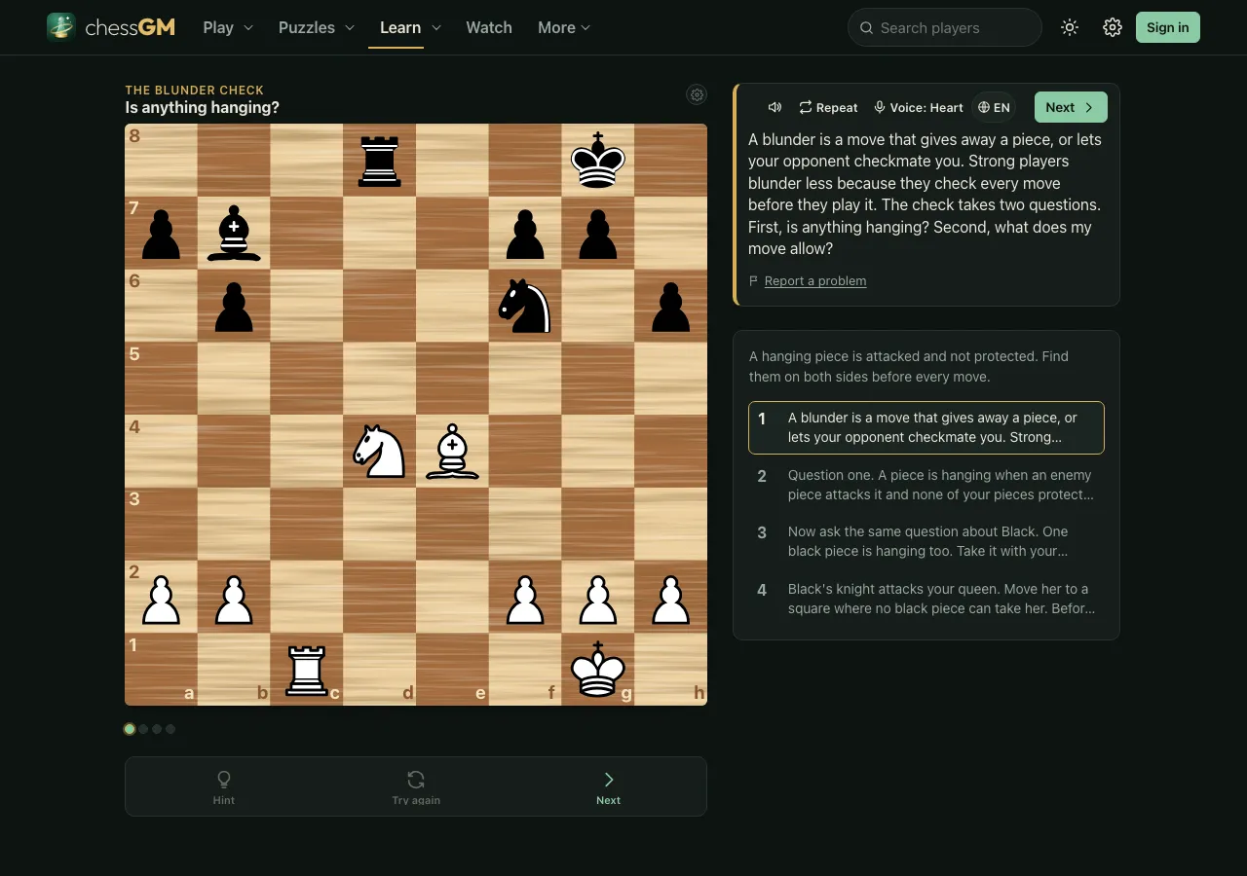This screenshot has height=876, width=1247.
Task: Expand the More menu
Action: [x=564, y=27]
